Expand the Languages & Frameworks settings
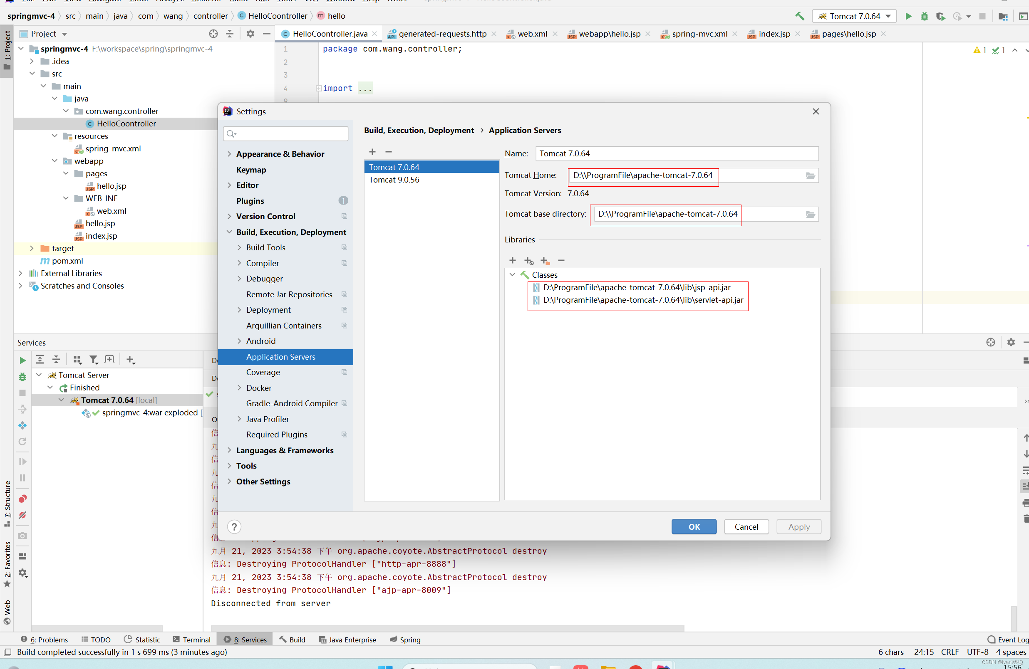The height and width of the screenshot is (669, 1029). [229, 450]
